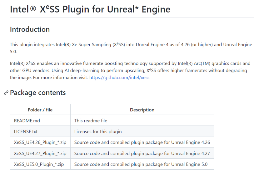Open the github.com/intel/xess link

119,78
